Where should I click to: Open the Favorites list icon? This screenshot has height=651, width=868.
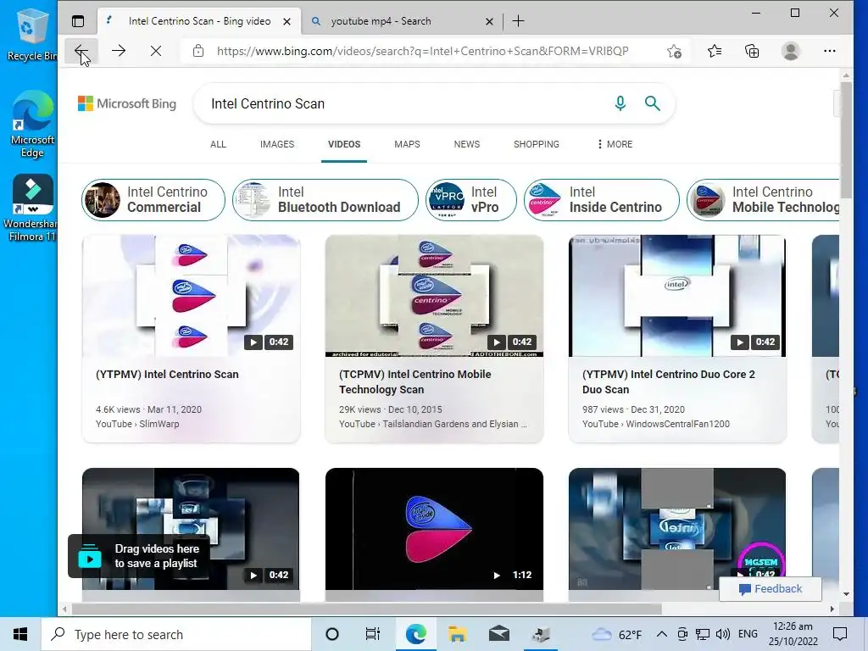(x=715, y=51)
